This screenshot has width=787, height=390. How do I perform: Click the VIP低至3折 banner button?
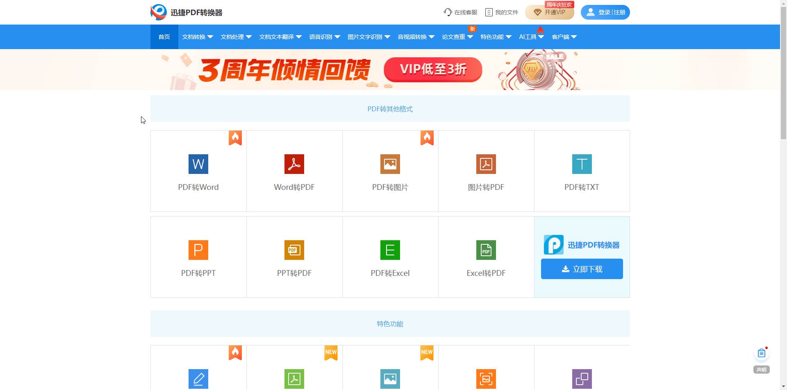433,70
